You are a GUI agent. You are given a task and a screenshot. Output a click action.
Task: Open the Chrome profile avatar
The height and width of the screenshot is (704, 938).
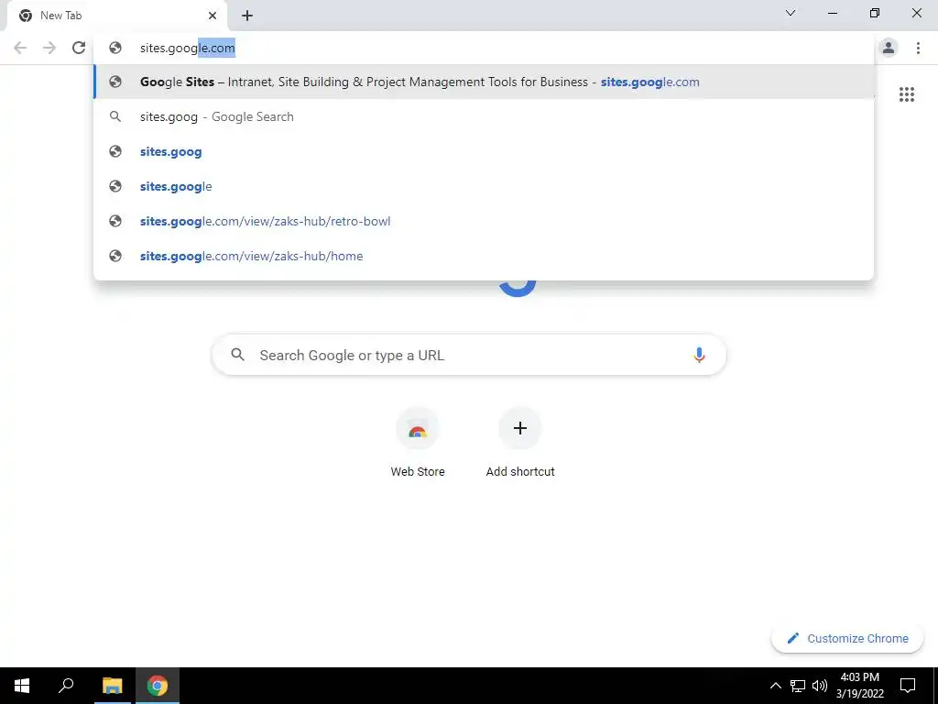pos(889,48)
